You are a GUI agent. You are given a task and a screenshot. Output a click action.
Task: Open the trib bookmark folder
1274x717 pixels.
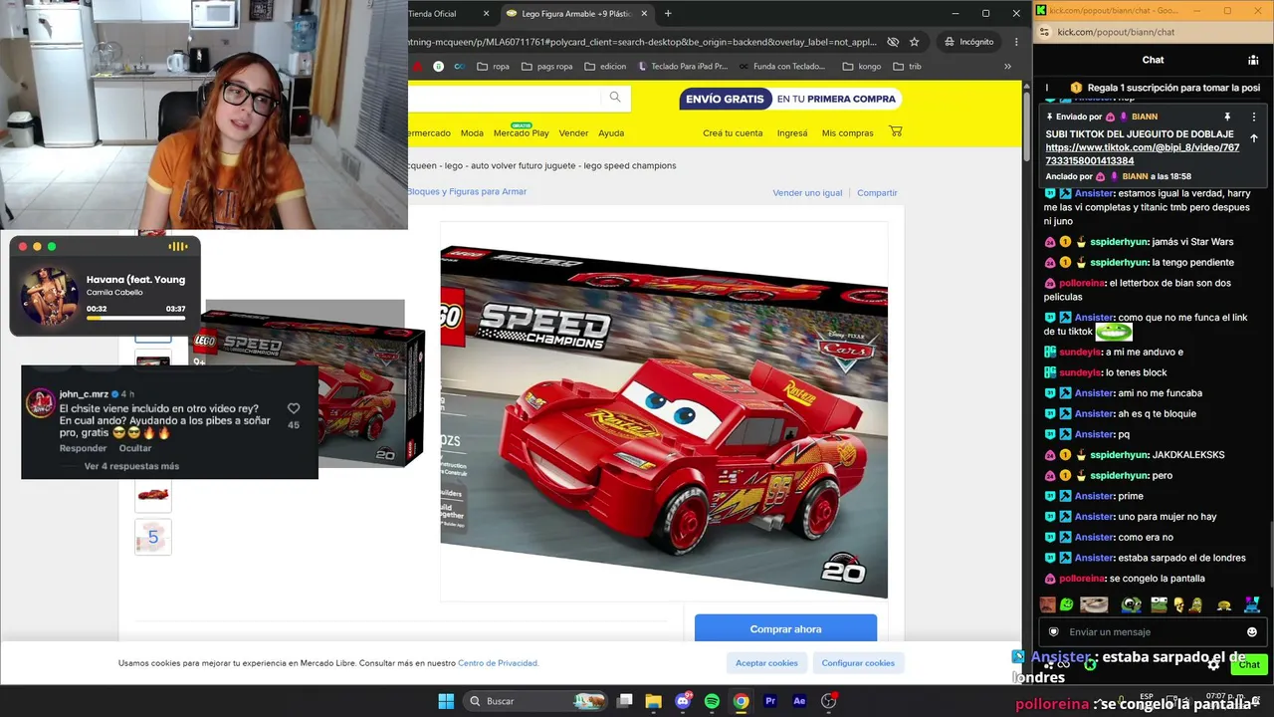coord(907,67)
